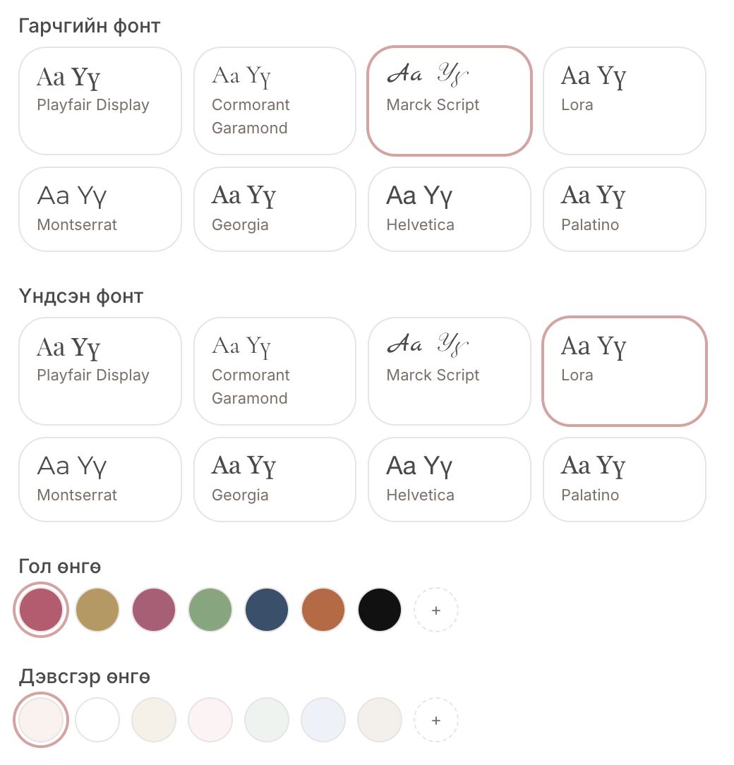Add a custom Гол өнгө color

click(x=436, y=610)
